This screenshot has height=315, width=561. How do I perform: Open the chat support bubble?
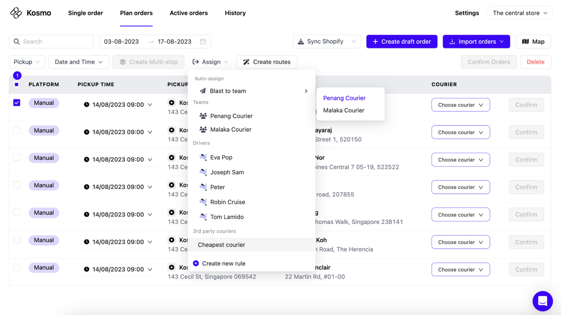pos(543,301)
